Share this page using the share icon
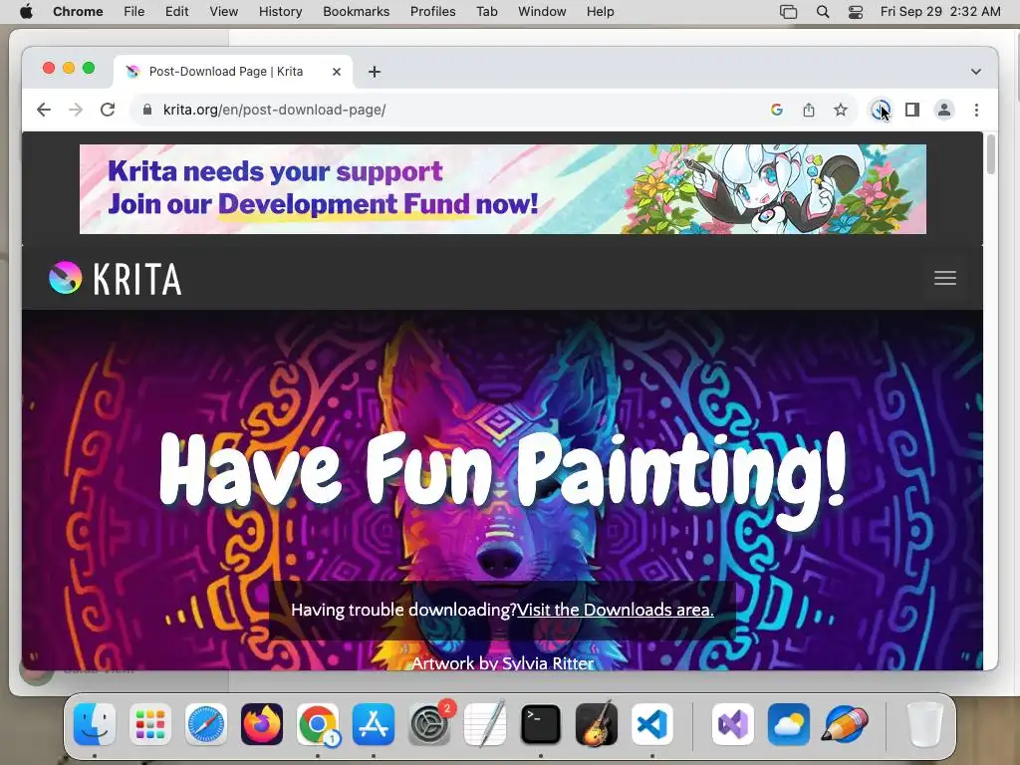Screen dimensions: 1020x765 click(809, 110)
